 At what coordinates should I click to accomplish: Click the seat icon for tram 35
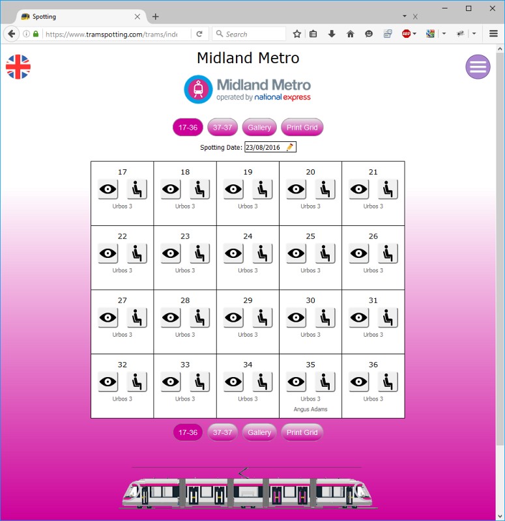coord(325,382)
